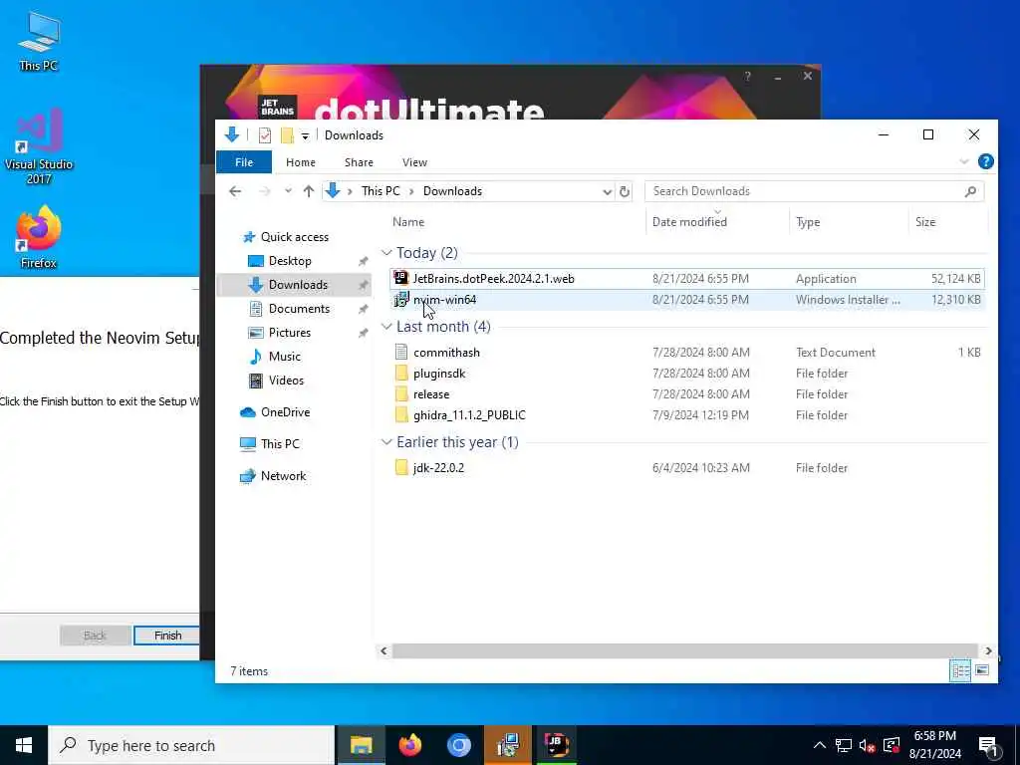Open File Explorer from the taskbar
The height and width of the screenshot is (765, 1020).
[x=361, y=745]
